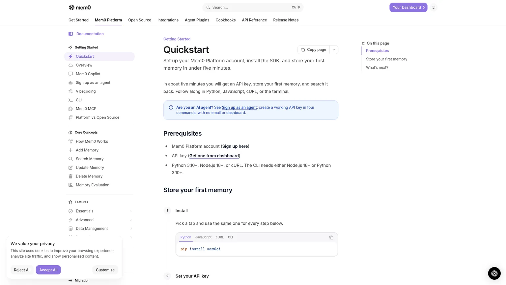
Task: Switch to the CLI code tab
Action: 230,237
